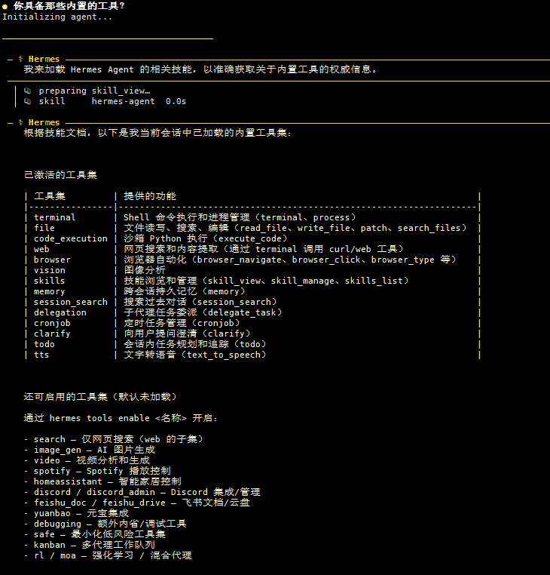Select the 'clarify' toolset cell
The width and height of the screenshot is (550, 575).
click(x=52, y=334)
